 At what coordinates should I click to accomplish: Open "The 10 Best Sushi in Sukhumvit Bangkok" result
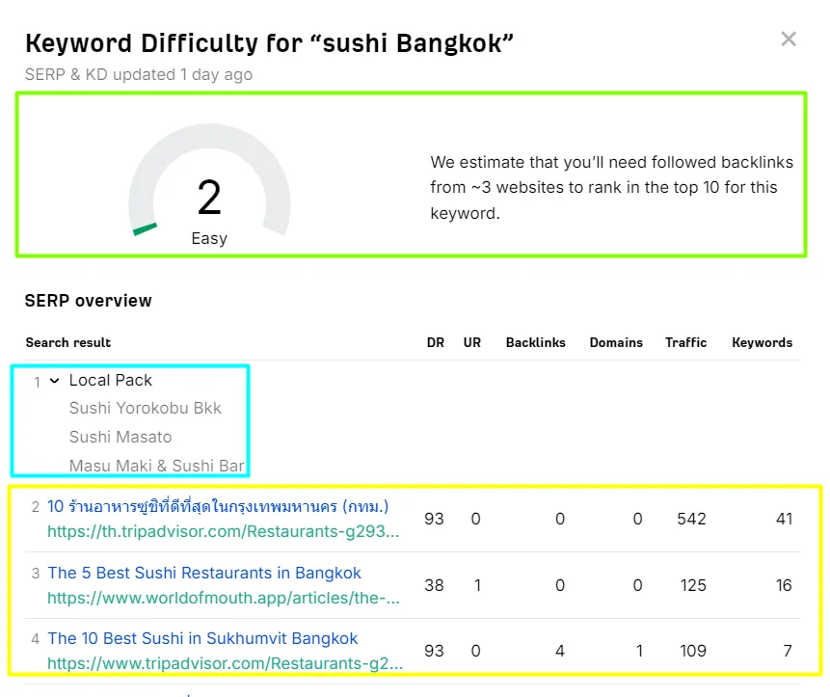pyautogui.click(x=202, y=638)
